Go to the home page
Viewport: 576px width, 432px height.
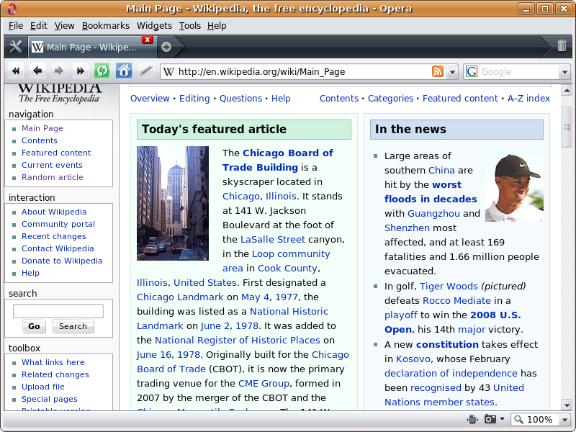(x=124, y=71)
